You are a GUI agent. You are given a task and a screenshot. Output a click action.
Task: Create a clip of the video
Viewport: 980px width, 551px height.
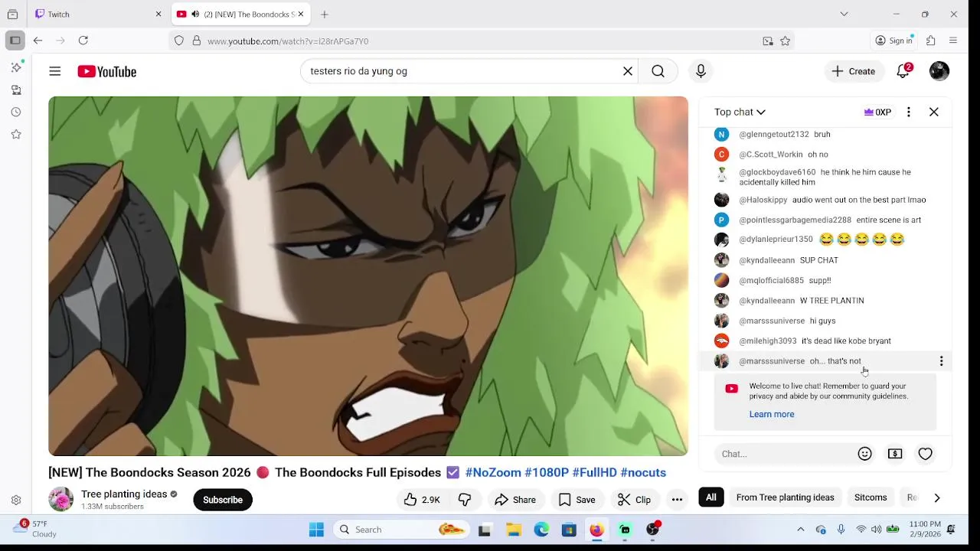(x=634, y=500)
